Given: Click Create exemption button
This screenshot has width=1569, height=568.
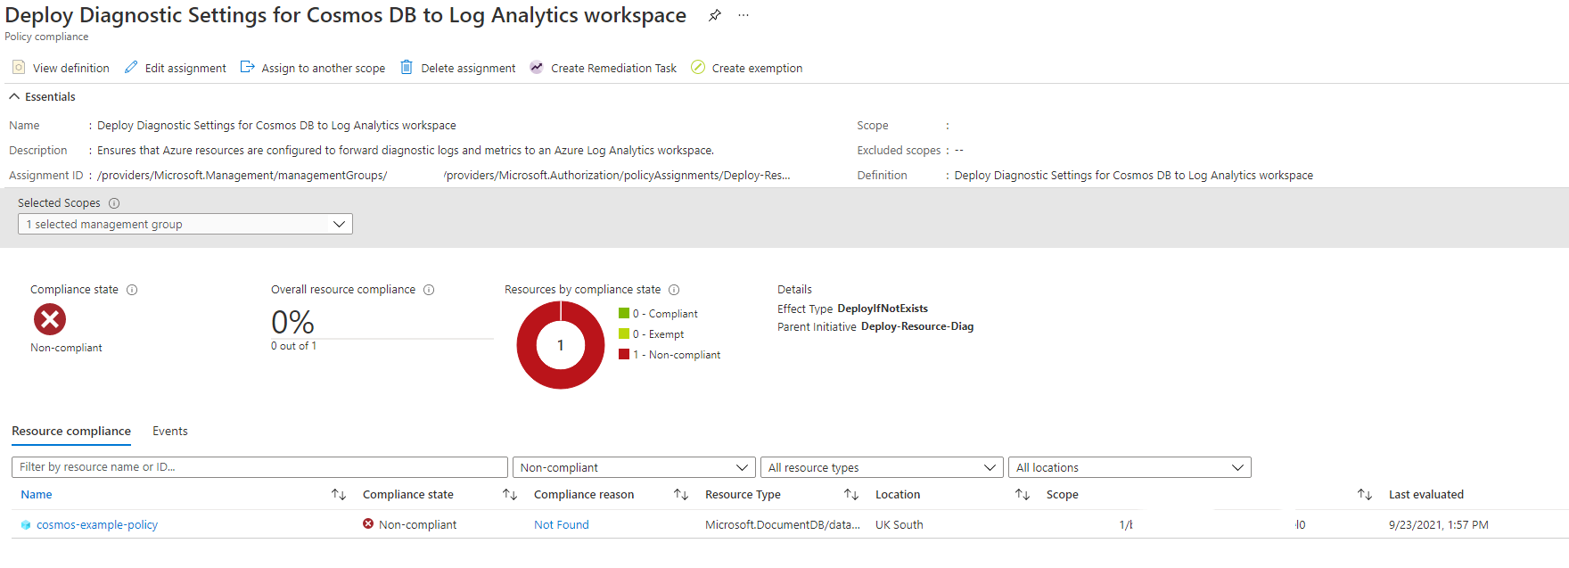Looking at the screenshot, I should (747, 68).
